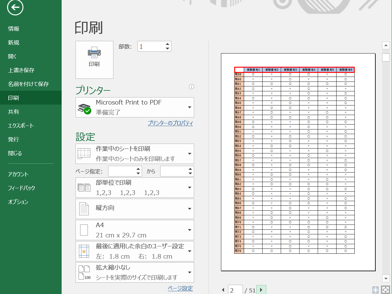
Task: Expand the 作業中のシートを印刷 dropdown
Action: point(190,153)
